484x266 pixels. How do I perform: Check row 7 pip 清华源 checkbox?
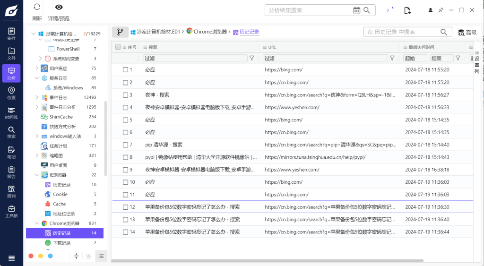tap(125, 145)
